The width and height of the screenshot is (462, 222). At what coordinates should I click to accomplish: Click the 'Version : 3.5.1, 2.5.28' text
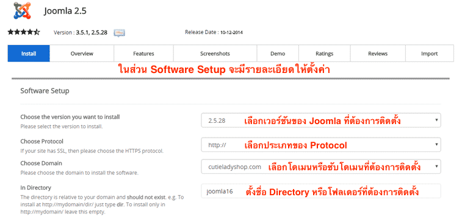pos(80,33)
